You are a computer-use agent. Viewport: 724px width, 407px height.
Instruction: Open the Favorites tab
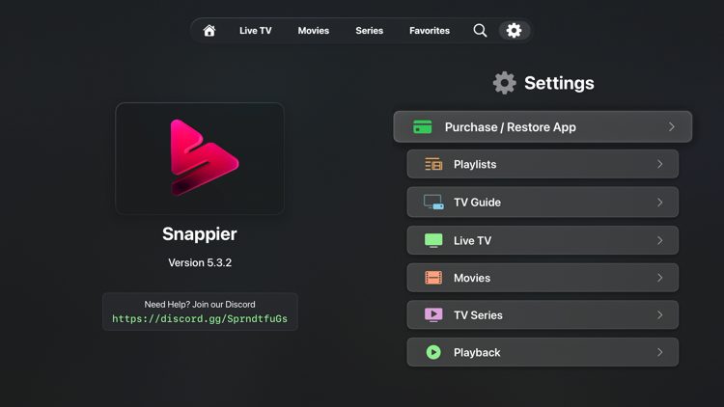(x=430, y=31)
